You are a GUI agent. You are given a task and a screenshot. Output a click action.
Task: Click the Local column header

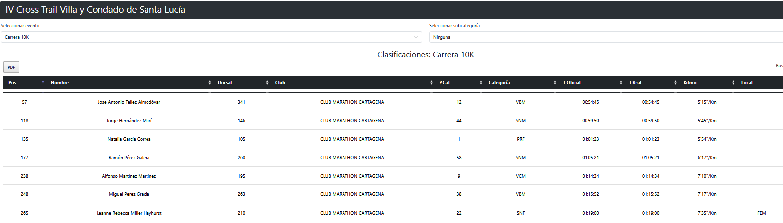coord(746,83)
